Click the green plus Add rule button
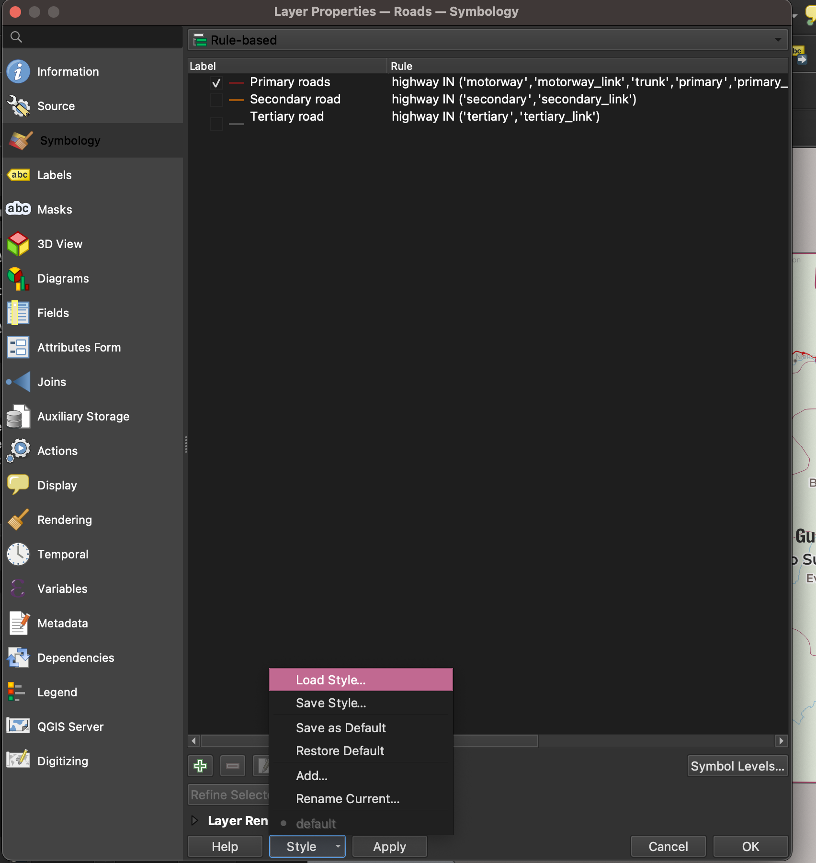The image size is (816, 863). 200,766
